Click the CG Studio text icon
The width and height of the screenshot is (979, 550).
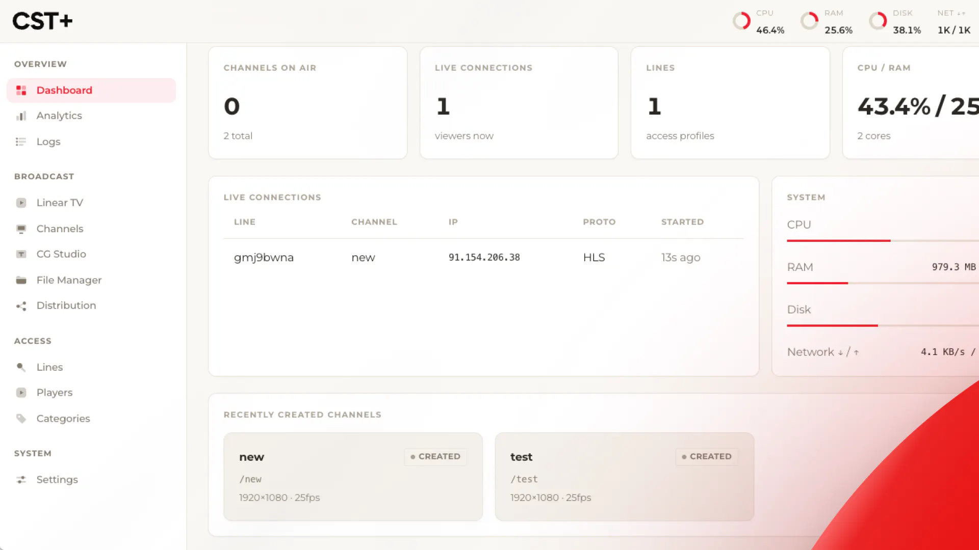pyautogui.click(x=21, y=254)
